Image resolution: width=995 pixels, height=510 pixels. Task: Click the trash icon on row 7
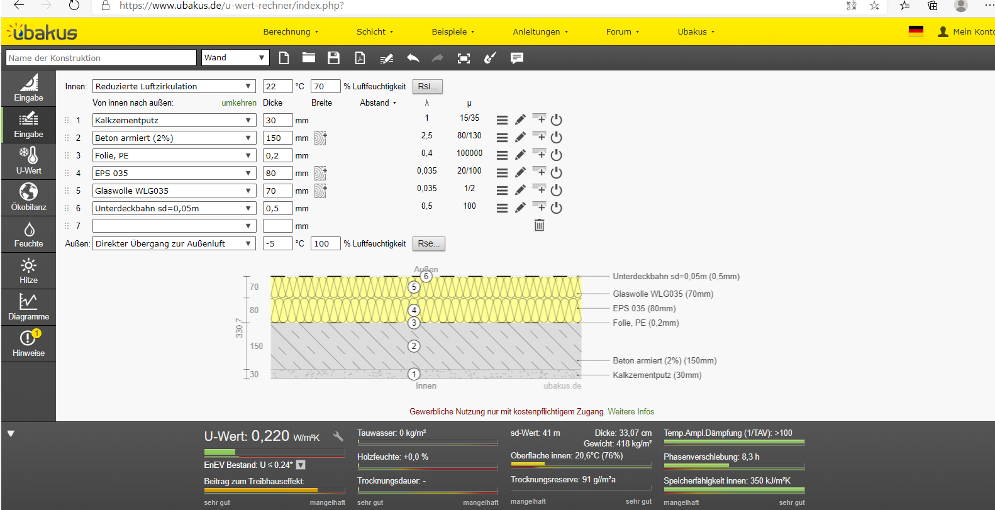(539, 225)
